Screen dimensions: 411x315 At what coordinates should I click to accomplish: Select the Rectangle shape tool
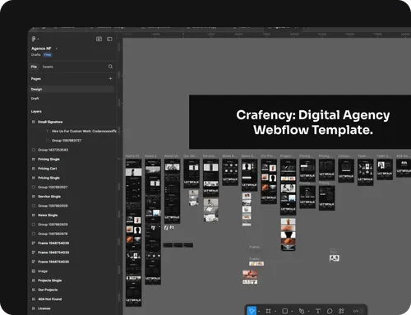[285, 311]
